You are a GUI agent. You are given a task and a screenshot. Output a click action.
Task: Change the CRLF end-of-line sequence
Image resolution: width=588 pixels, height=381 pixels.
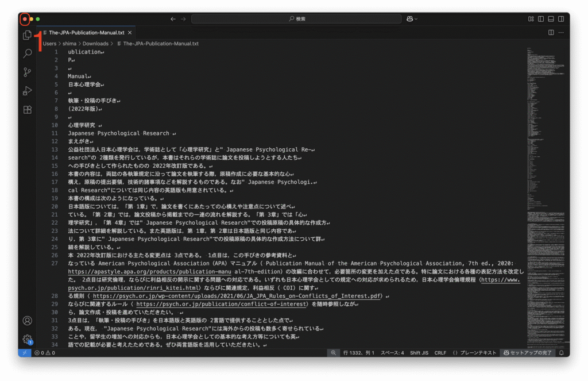[440, 353]
